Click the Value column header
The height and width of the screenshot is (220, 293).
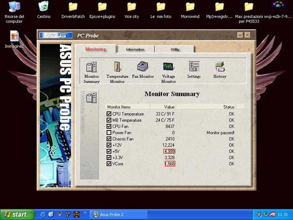(163, 107)
